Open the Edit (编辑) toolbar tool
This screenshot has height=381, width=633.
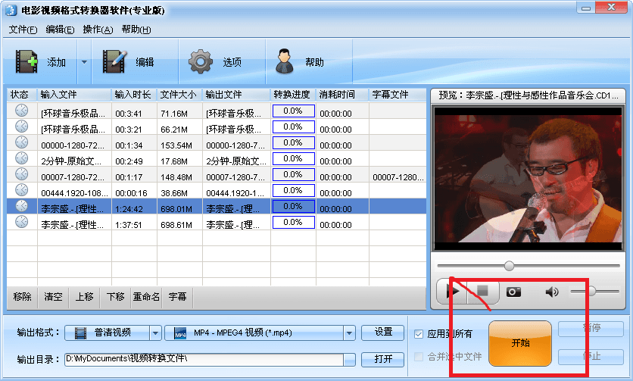(115, 61)
